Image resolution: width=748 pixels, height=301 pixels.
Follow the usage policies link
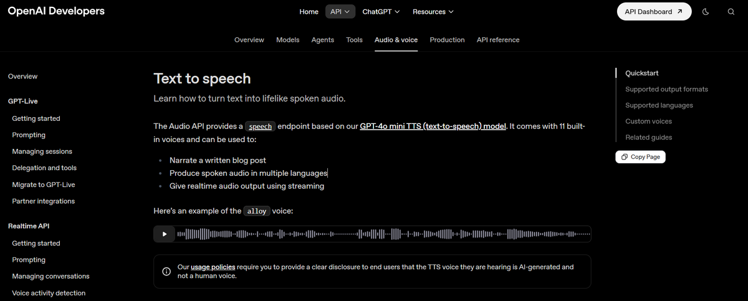(213, 267)
